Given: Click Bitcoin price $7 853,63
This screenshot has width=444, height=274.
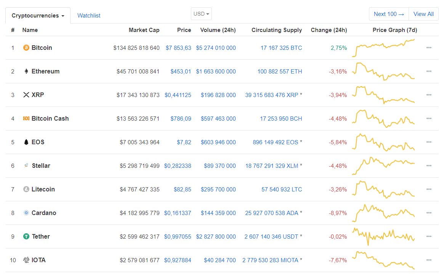Looking at the screenshot, I should 178,48.
